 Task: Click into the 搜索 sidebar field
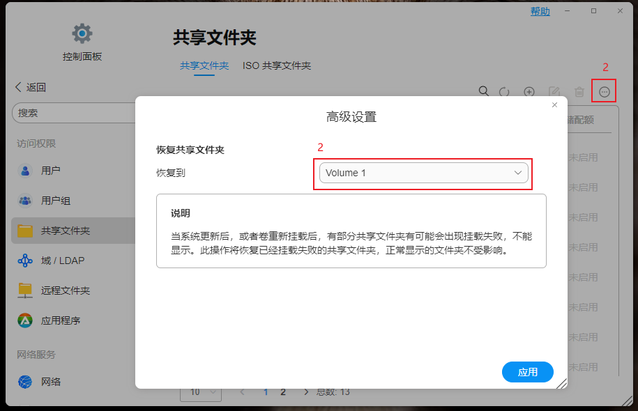74,113
